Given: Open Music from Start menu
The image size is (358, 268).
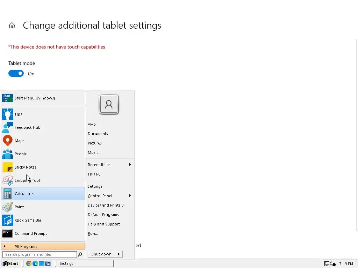Looking at the screenshot, I should point(93,152).
